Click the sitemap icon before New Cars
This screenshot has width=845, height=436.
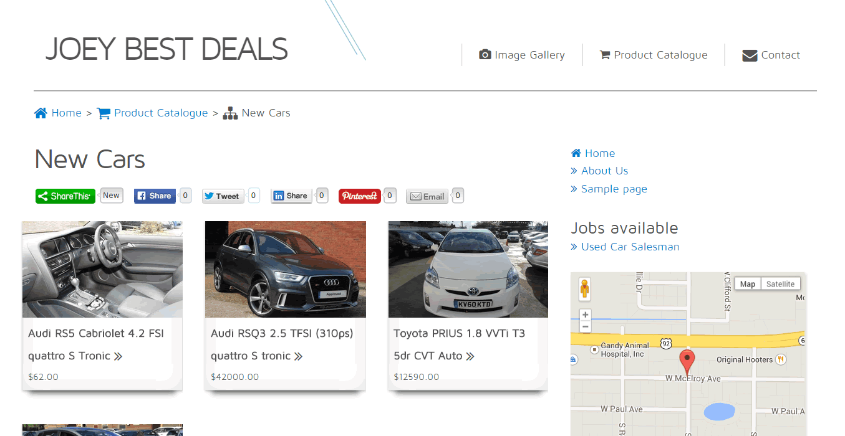pyautogui.click(x=231, y=113)
